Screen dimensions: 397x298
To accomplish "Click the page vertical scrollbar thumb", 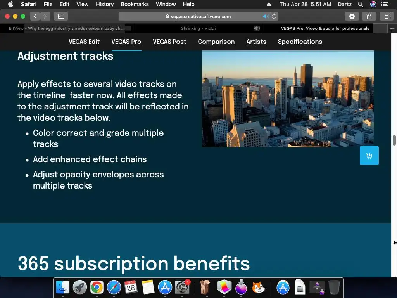I will click(394, 140).
